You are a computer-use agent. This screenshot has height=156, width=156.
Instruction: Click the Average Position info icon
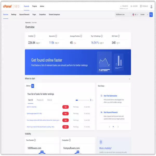81,36
